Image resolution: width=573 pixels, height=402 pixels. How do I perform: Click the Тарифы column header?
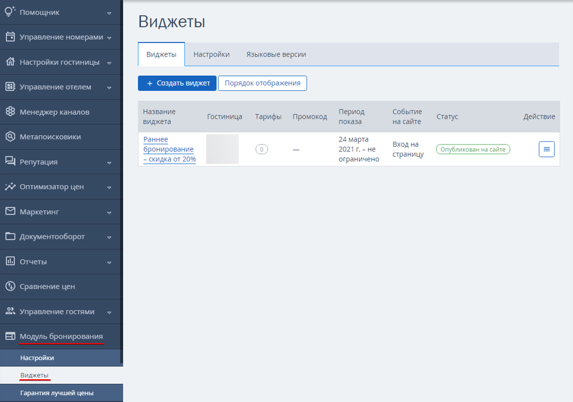coord(268,117)
